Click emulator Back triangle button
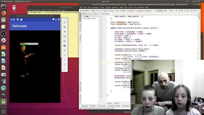The height and width of the screenshot is (115, 204). 64,55
